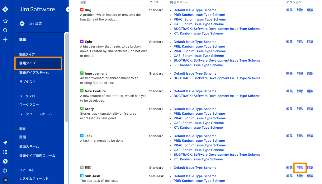The image size is (322, 184).
Task: Click 編集 for the Epic row
Action: coord(289,42)
